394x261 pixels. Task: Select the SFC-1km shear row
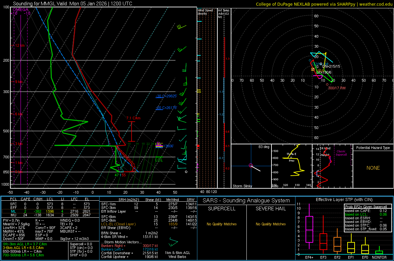[x=149, y=204]
